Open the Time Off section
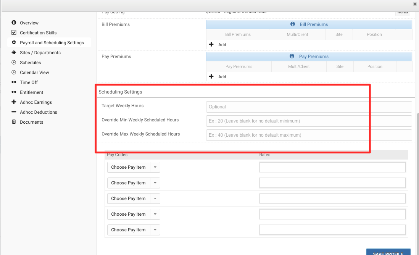Image resolution: width=419 pixels, height=255 pixels. [29, 82]
